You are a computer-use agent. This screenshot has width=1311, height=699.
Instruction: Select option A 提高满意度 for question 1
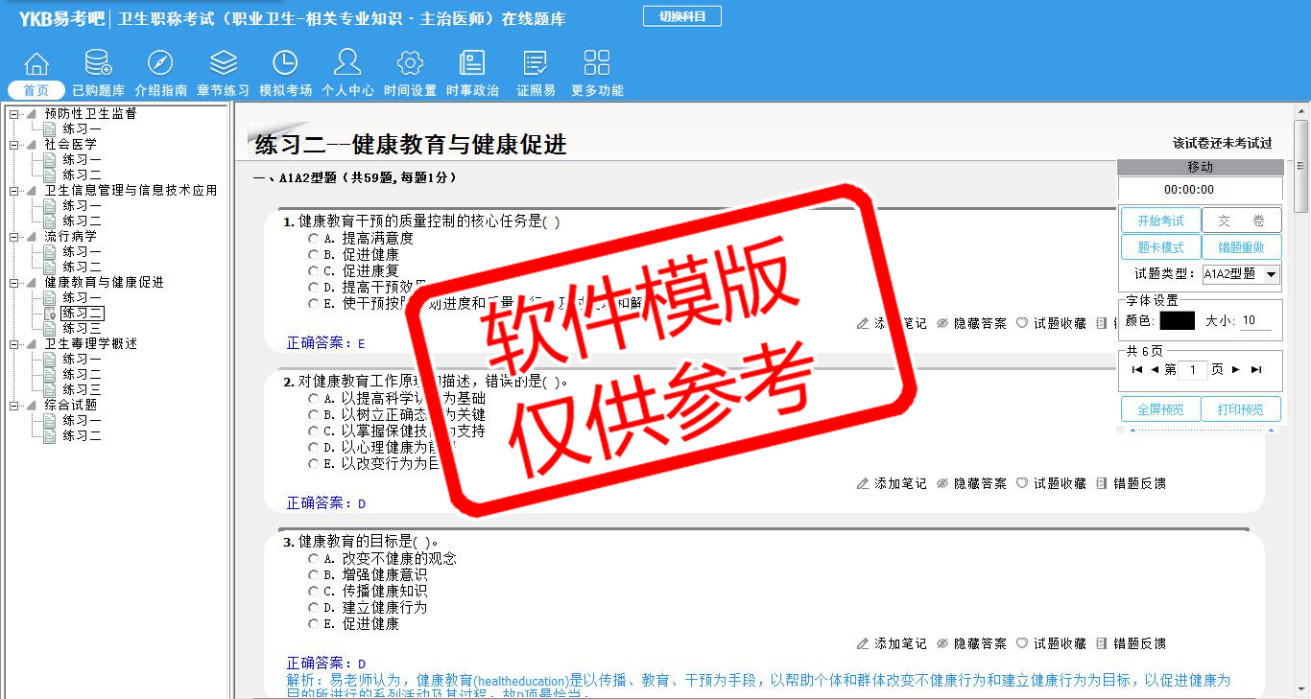pyautogui.click(x=313, y=239)
